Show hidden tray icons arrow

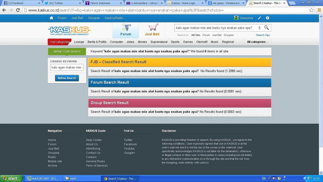[305, 178]
